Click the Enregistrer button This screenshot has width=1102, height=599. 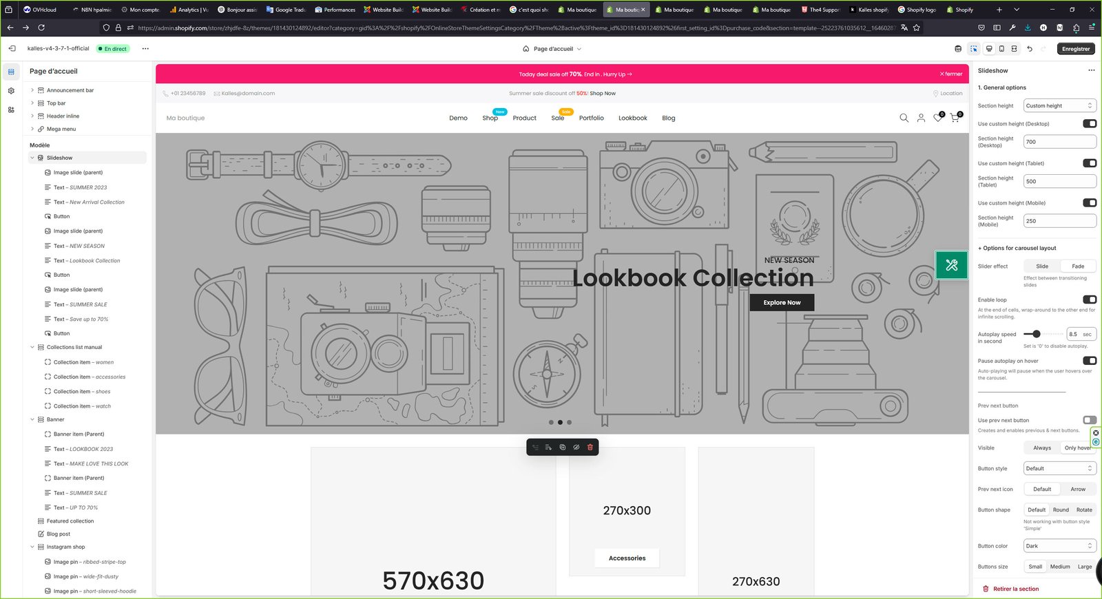click(x=1075, y=49)
